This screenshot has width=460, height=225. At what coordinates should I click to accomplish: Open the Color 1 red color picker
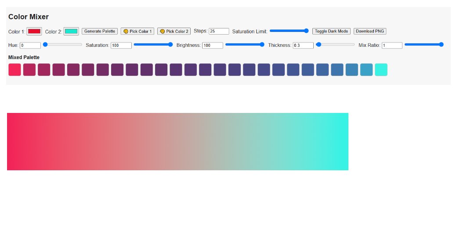[x=34, y=31]
